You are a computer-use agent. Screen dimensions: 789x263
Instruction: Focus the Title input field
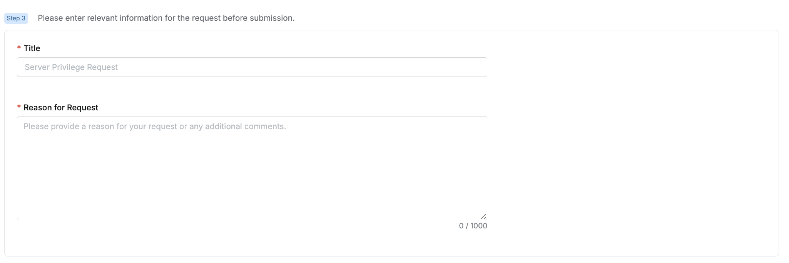[252, 67]
